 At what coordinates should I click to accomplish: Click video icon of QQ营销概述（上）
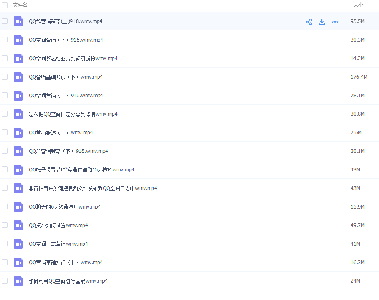(x=19, y=133)
